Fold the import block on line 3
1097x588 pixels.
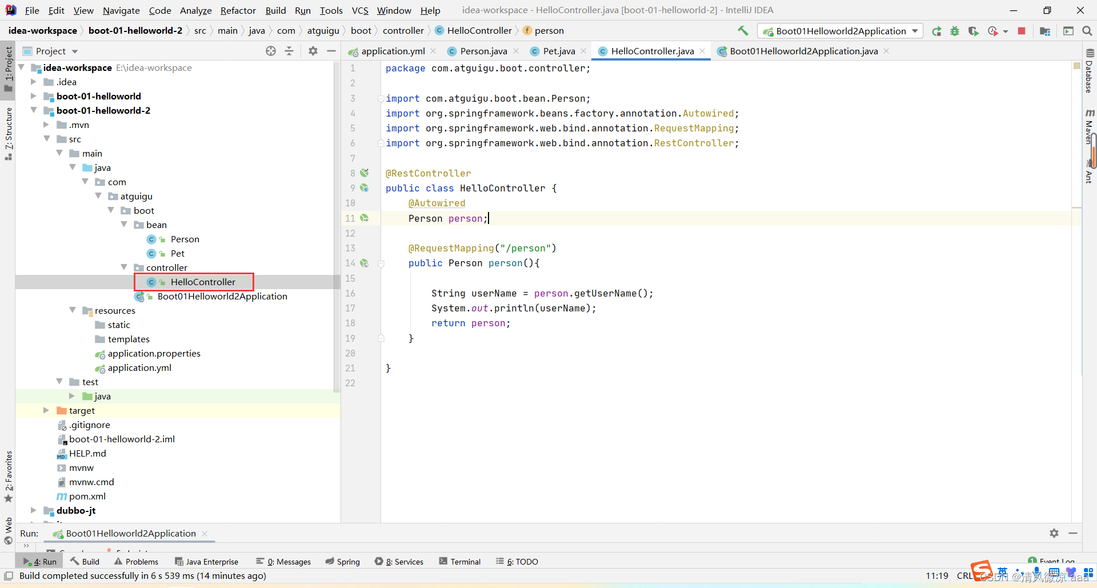pos(381,98)
